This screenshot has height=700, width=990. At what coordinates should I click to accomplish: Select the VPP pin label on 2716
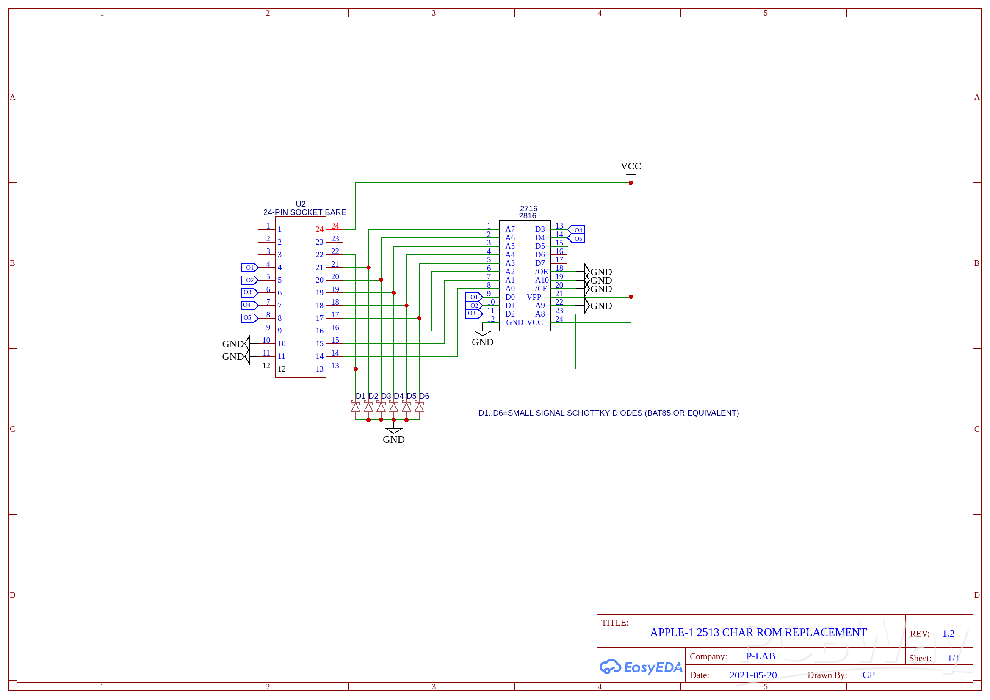tap(534, 297)
